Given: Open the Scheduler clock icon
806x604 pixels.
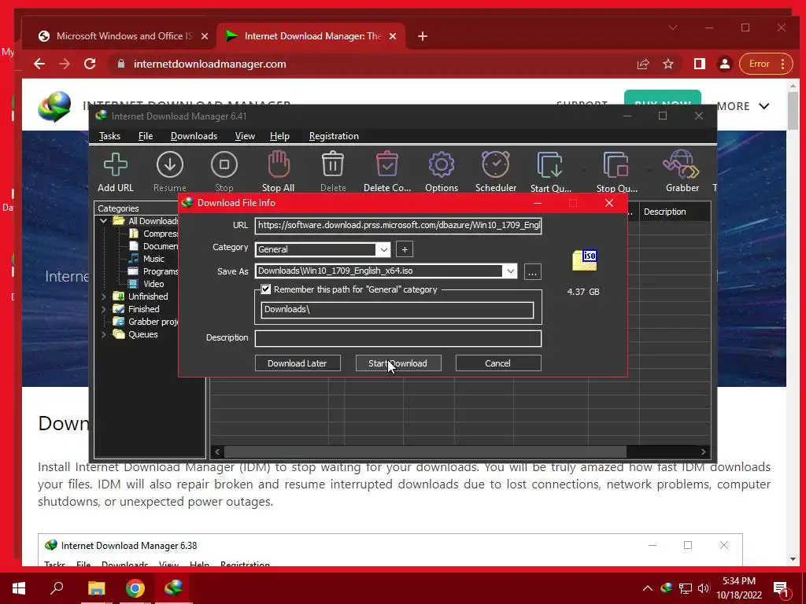Looking at the screenshot, I should [496, 164].
